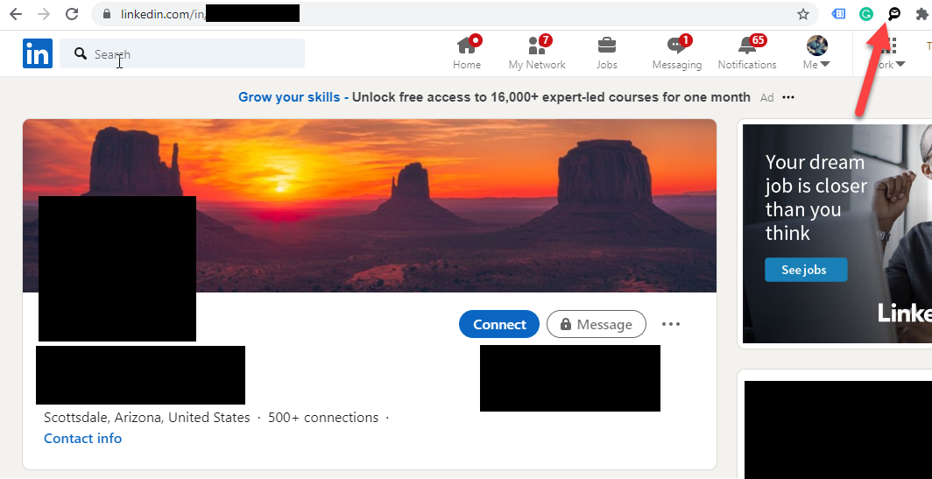Click the See jobs ad button
Viewport: 932px width, 479px height.
(x=805, y=270)
